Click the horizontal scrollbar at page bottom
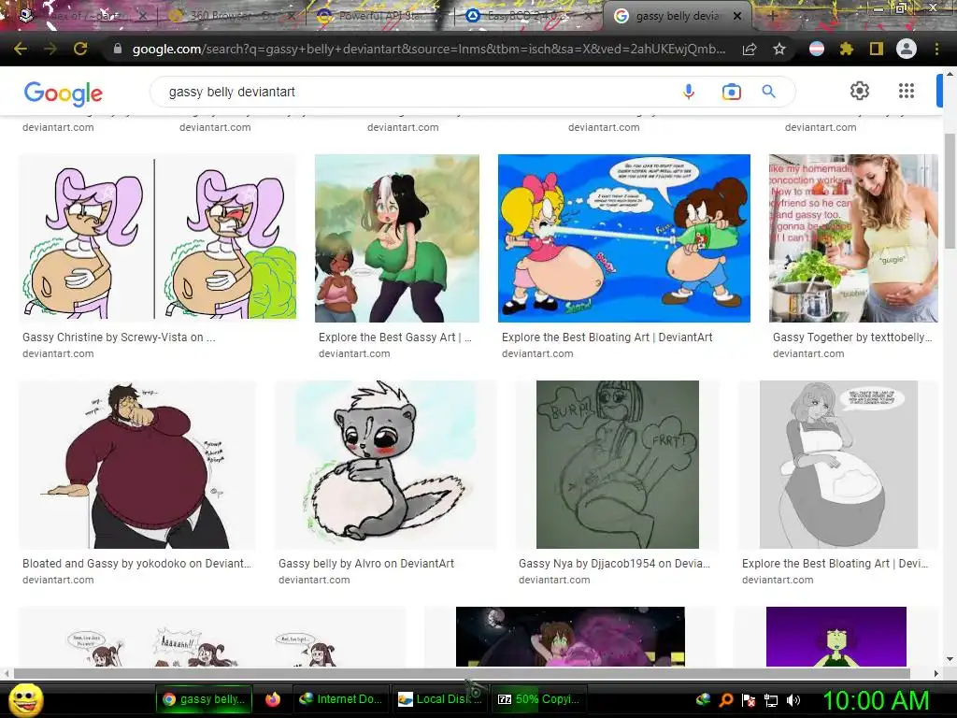The height and width of the screenshot is (718, 957). tap(462, 673)
